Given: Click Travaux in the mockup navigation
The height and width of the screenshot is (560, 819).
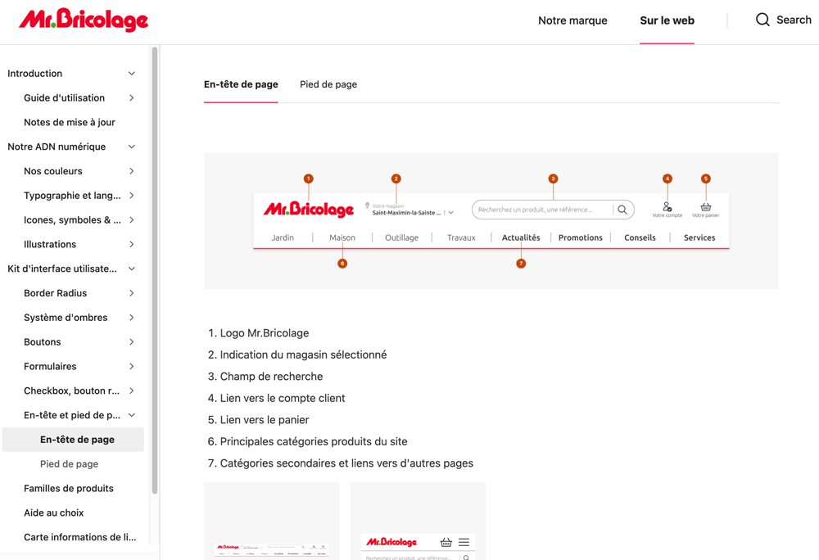Looking at the screenshot, I should (461, 237).
